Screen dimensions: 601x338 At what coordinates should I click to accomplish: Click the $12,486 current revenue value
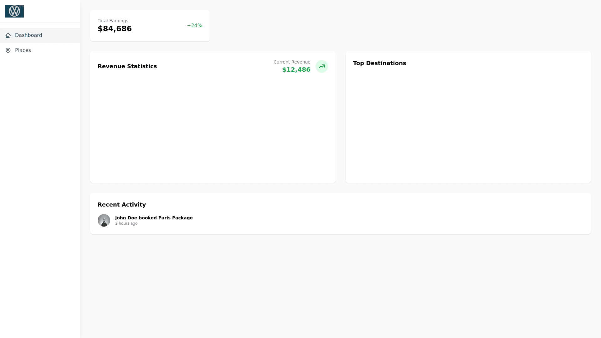tap(296, 70)
